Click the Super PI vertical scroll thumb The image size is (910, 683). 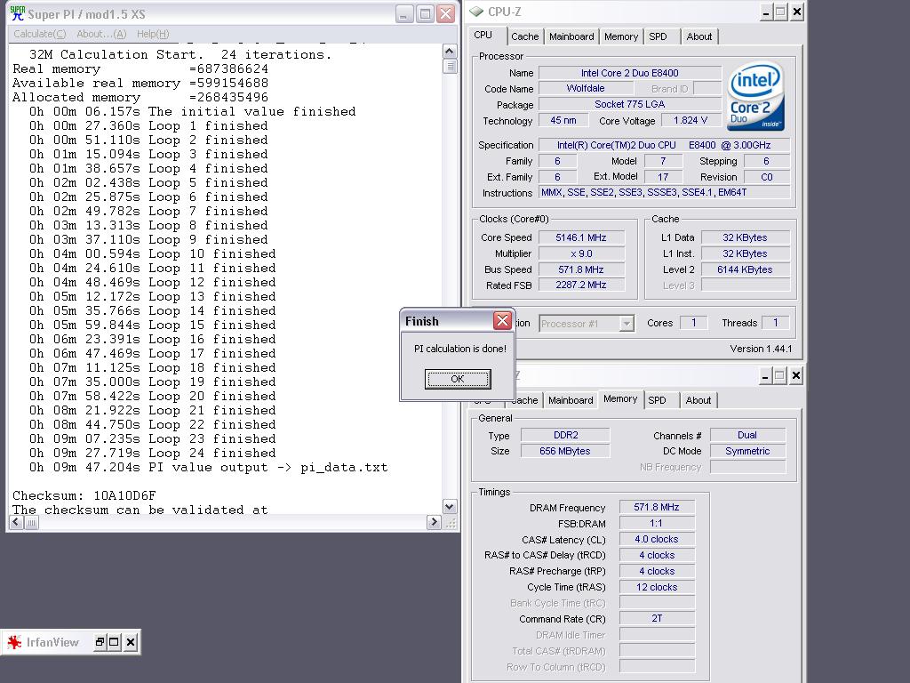pyautogui.click(x=449, y=66)
